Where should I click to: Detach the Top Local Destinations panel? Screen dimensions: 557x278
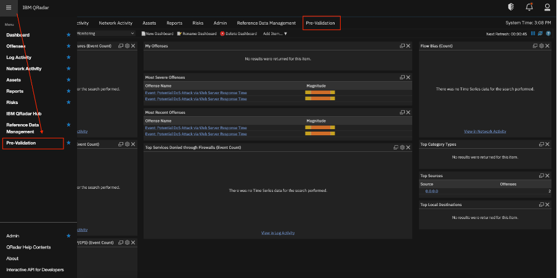542,205
